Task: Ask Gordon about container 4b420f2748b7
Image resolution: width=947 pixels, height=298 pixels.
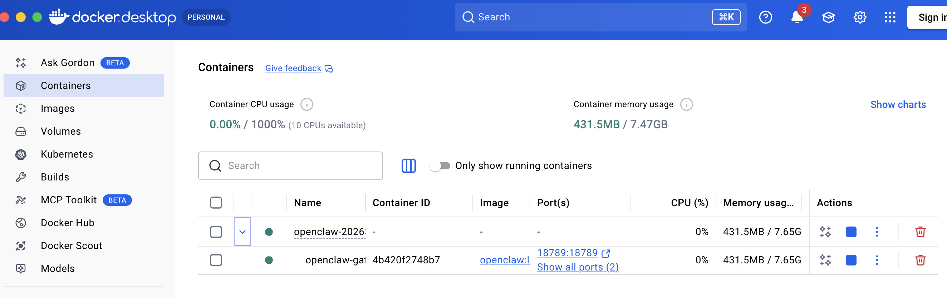Action: [825, 260]
